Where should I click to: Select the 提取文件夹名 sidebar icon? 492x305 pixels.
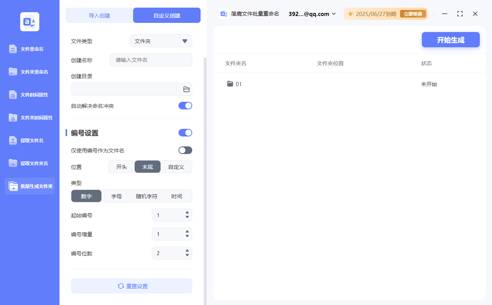[29, 163]
